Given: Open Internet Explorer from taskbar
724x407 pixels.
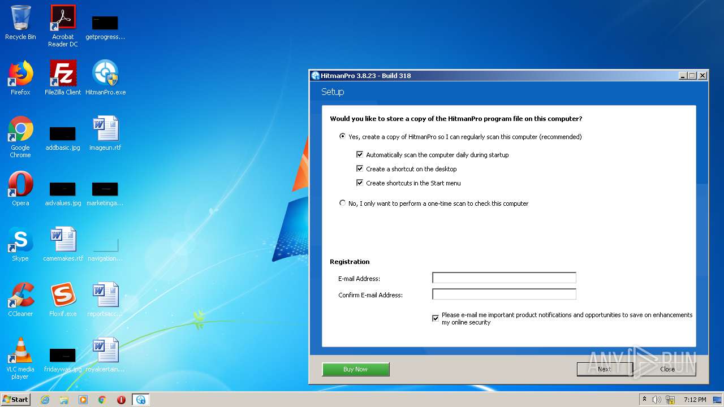Looking at the screenshot, I should coord(45,400).
